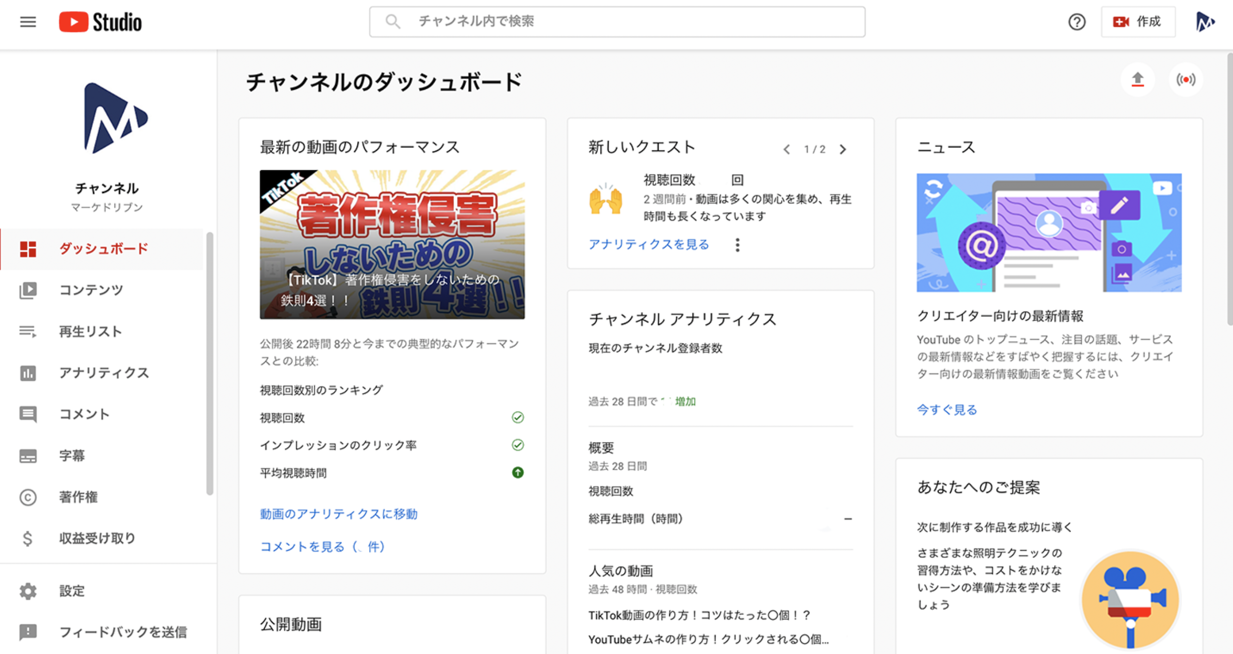Go to previous quest with left chevron
1233x654 pixels.
[x=786, y=149]
